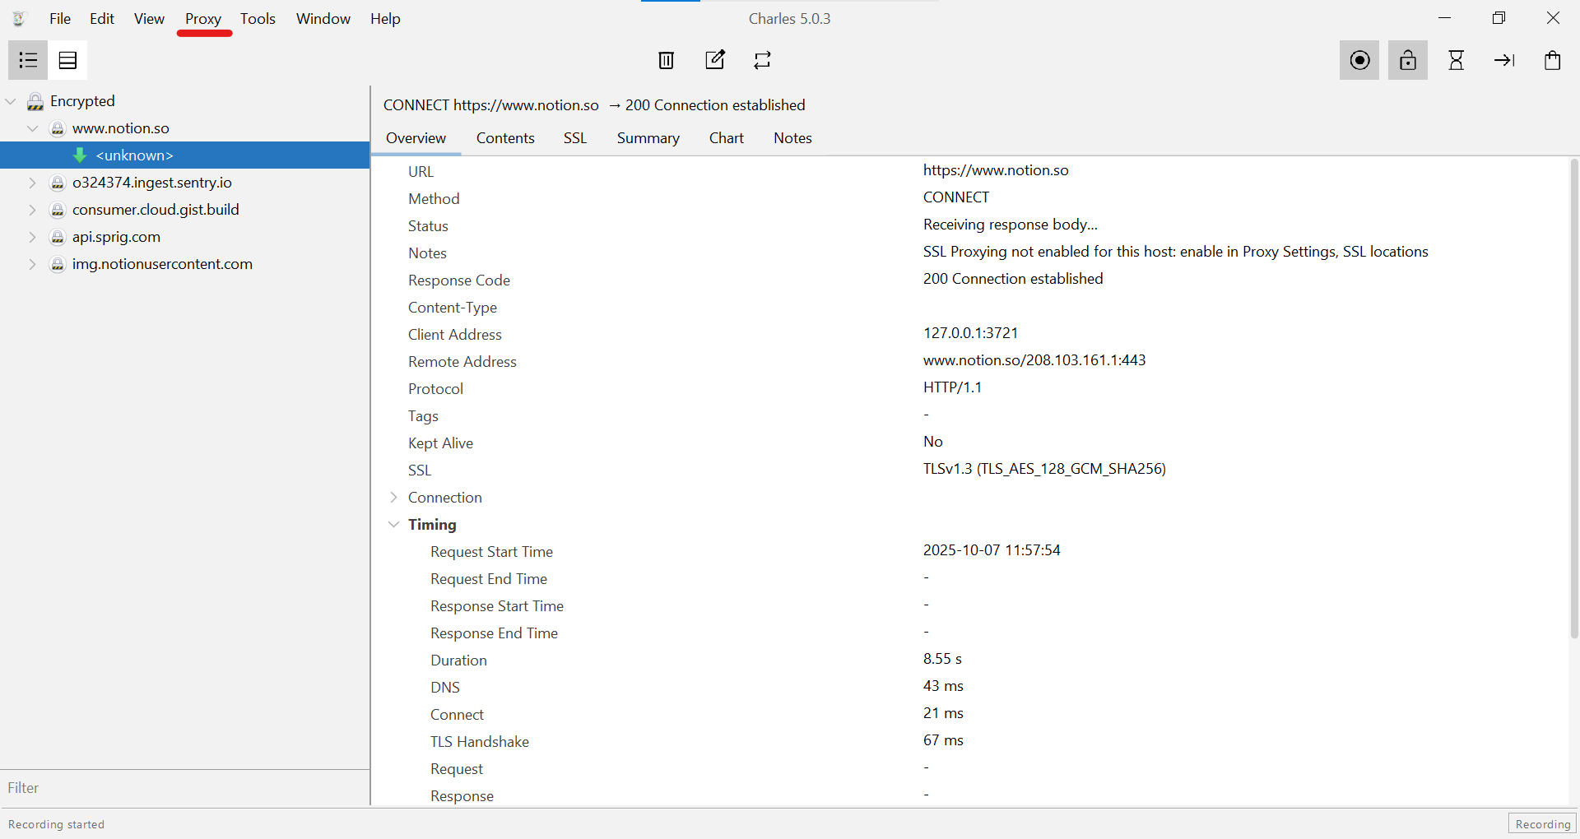Collapse the www.notion.so tree node
This screenshot has width=1580, height=839.
33,128
